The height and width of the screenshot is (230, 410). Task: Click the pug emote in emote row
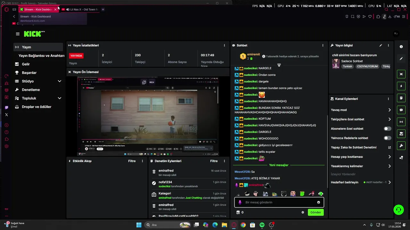point(284,194)
